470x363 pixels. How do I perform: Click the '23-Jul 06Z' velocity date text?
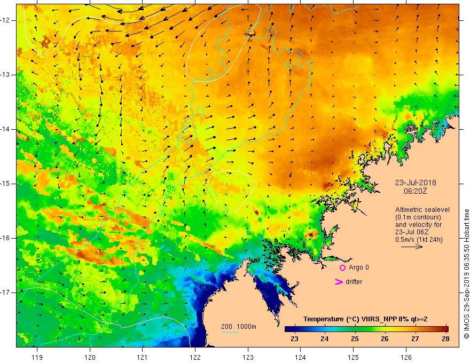click(x=412, y=232)
